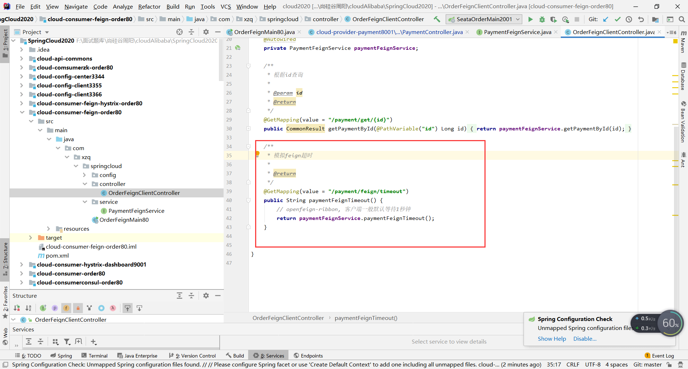Click the circular 60% usage indicator
This screenshot has height=369, width=688.
pyautogui.click(x=670, y=323)
